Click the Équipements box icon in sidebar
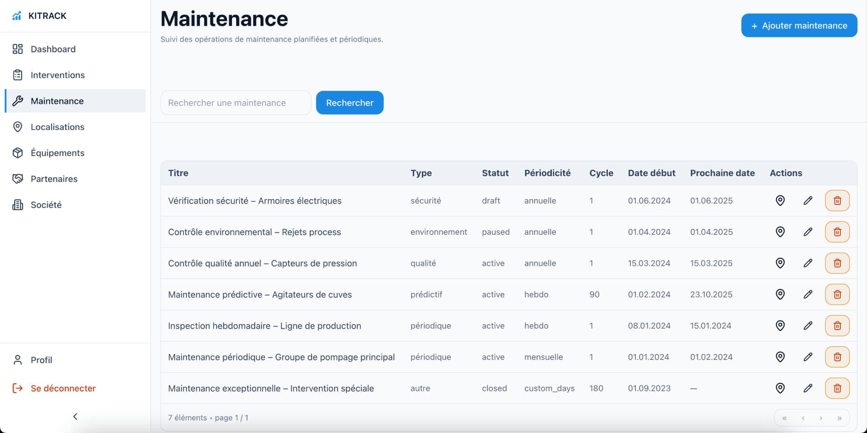 [18, 153]
